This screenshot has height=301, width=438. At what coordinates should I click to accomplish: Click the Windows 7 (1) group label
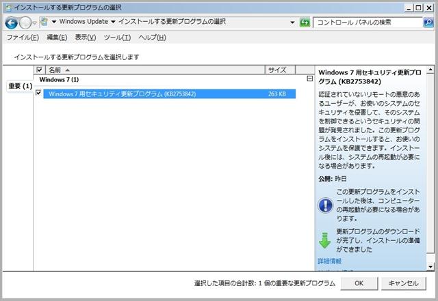click(x=59, y=79)
